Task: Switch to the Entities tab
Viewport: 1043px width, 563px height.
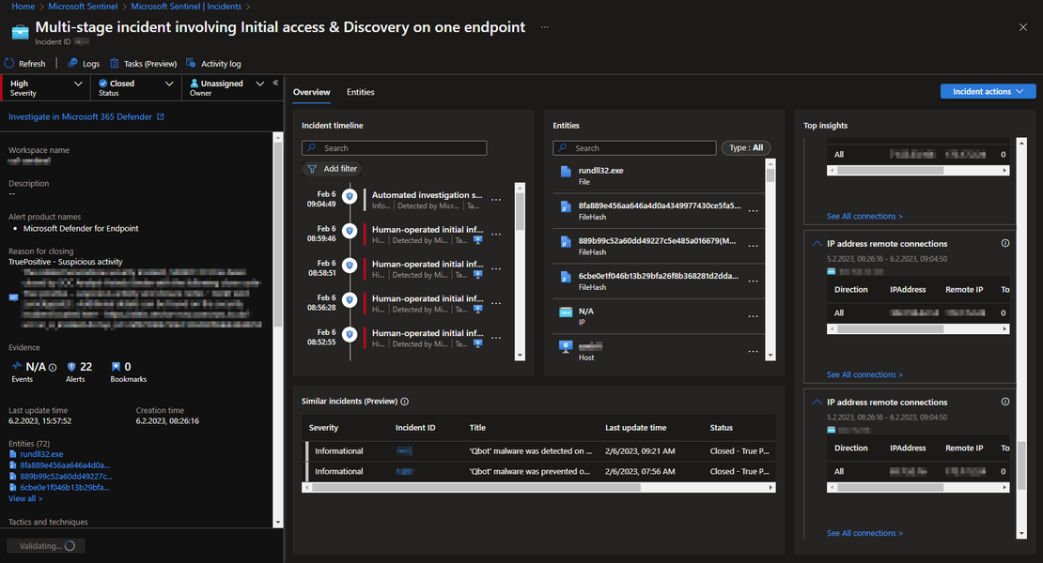Action: [x=361, y=92]
